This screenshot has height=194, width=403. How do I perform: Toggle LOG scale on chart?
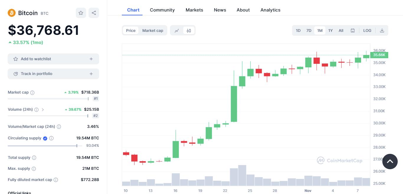coord(367,30)
